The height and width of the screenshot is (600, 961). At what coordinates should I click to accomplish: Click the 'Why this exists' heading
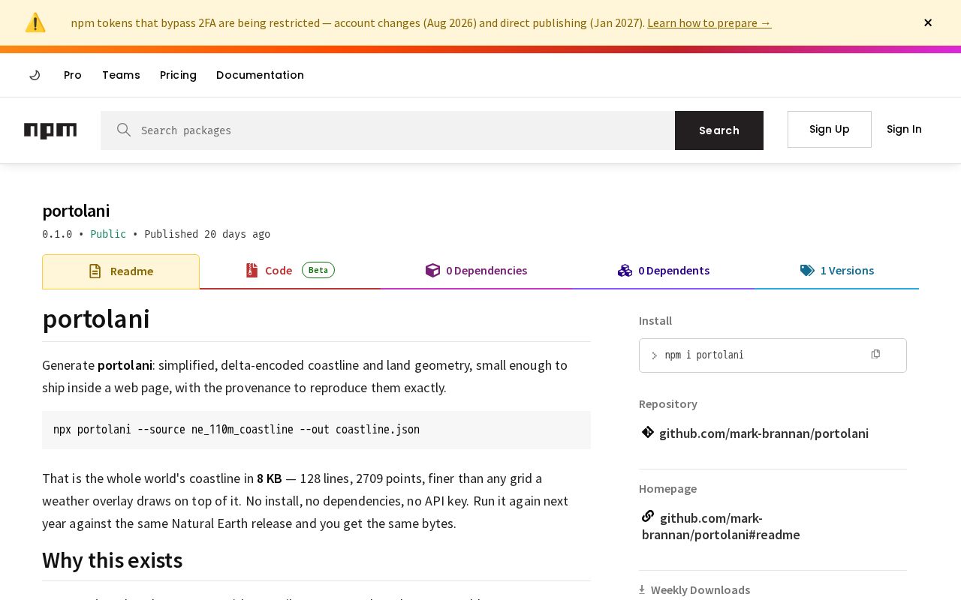coord(113,560)
